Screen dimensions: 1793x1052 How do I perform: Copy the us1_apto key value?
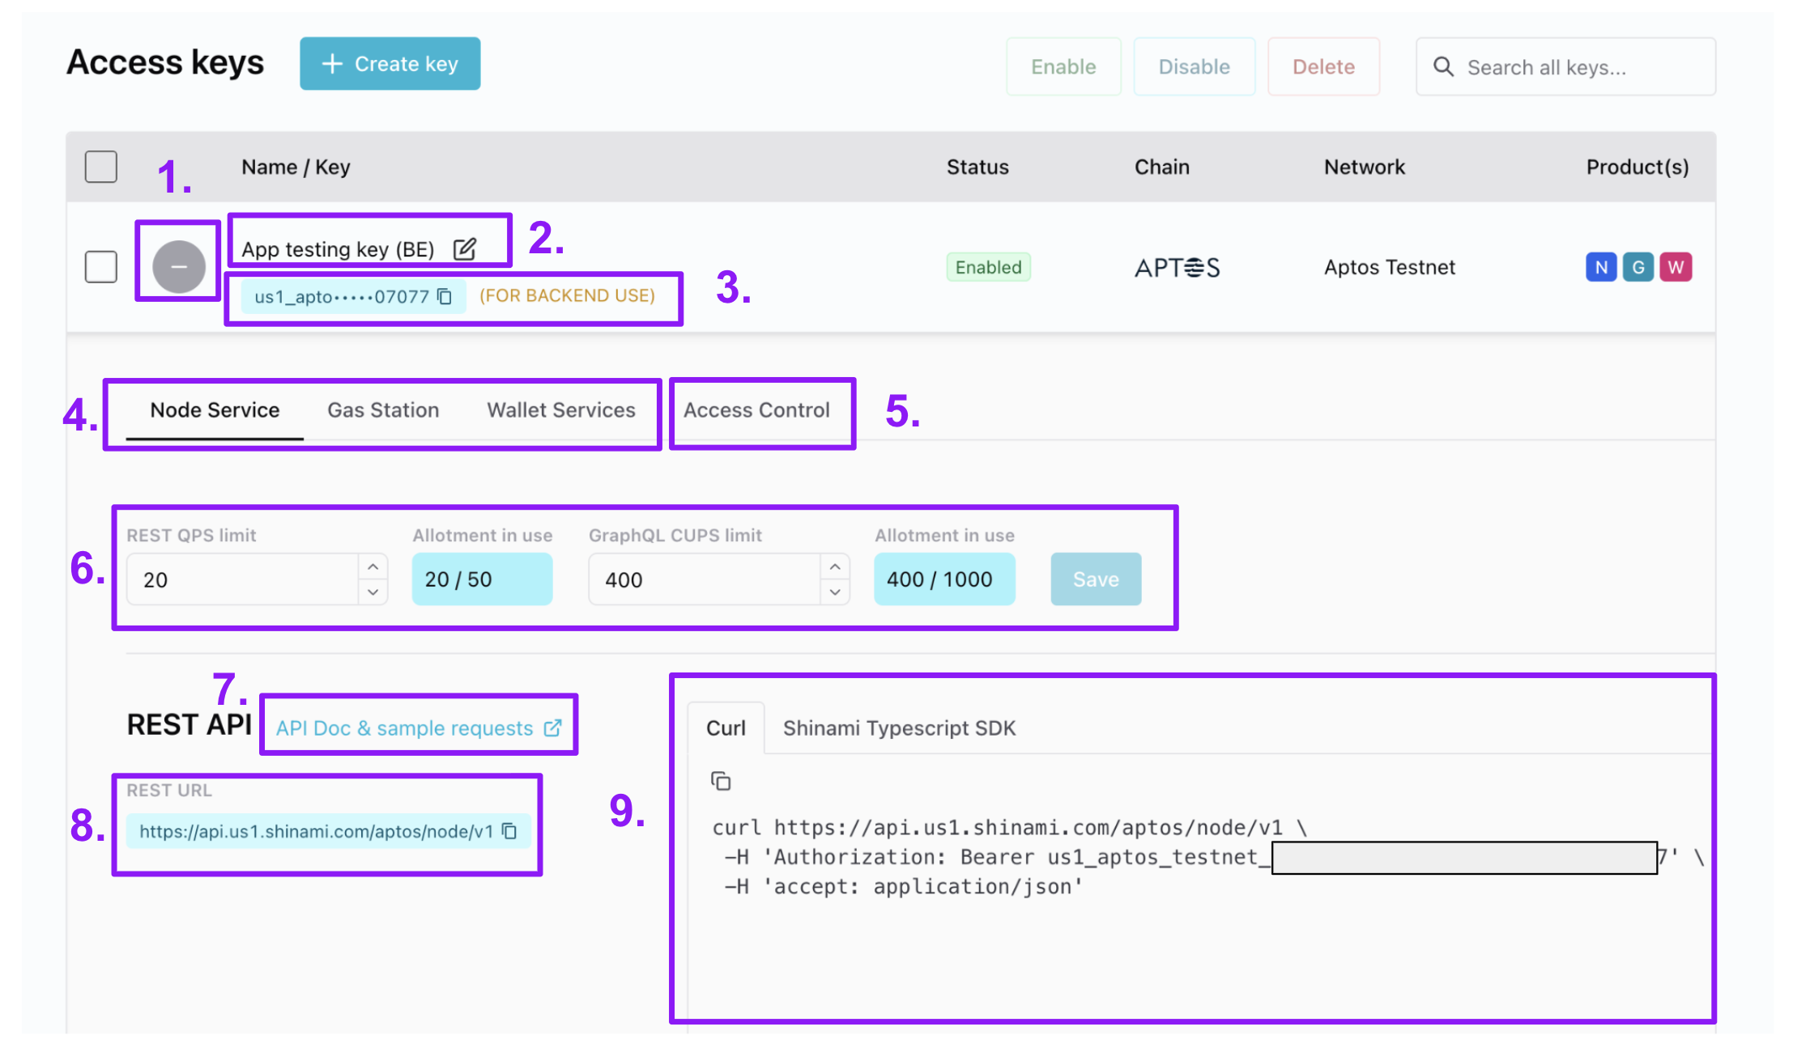pyautogui.click(x=445, y=296)
